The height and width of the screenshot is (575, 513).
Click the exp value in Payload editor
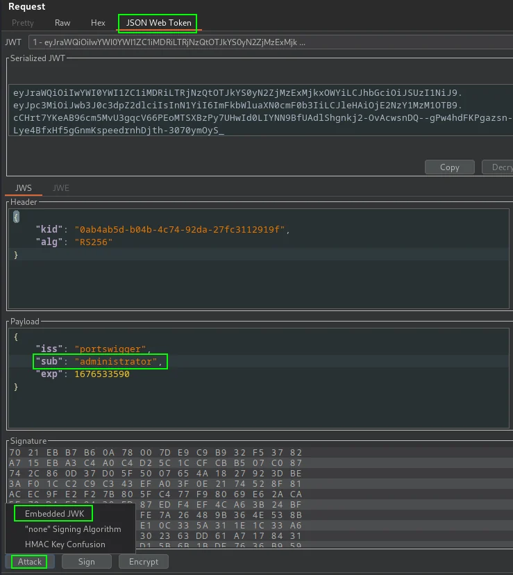point(102,374)
